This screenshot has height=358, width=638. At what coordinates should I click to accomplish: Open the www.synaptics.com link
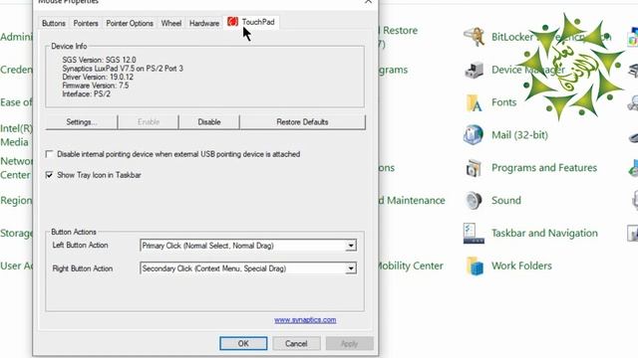(305, 320)
